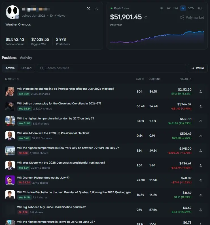This screenshot has height=225, width=210.
Task: Share the Wes Moore Presidential Election position
Action: (201, 136)
